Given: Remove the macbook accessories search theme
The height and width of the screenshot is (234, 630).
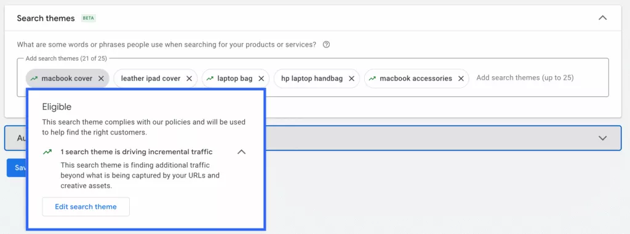Looking at the screenshot, I should point(461,79).
